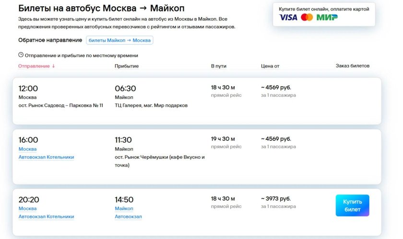
Task: Click the Цена от column header
Action: (x=270, y=66)
